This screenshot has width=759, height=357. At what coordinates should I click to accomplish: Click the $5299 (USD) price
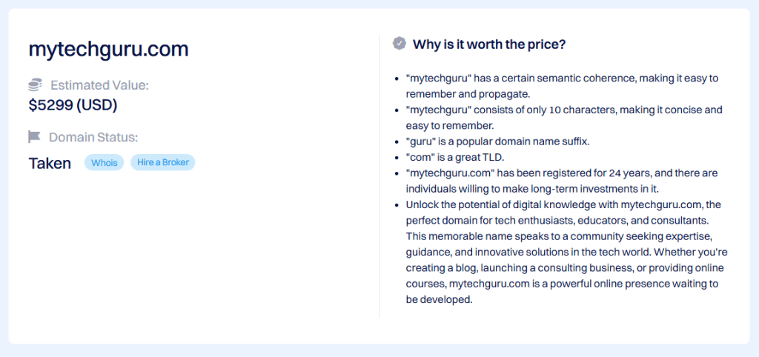73,105
